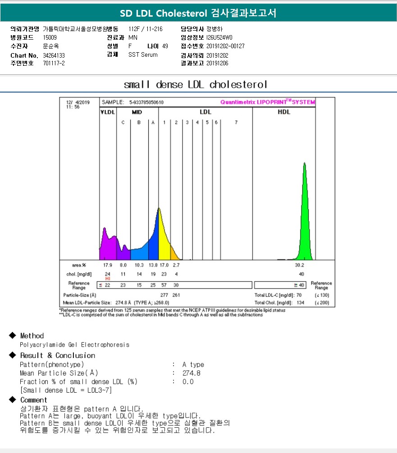Select the '결과보고' field label
The image size is (397, 453).
192,63
